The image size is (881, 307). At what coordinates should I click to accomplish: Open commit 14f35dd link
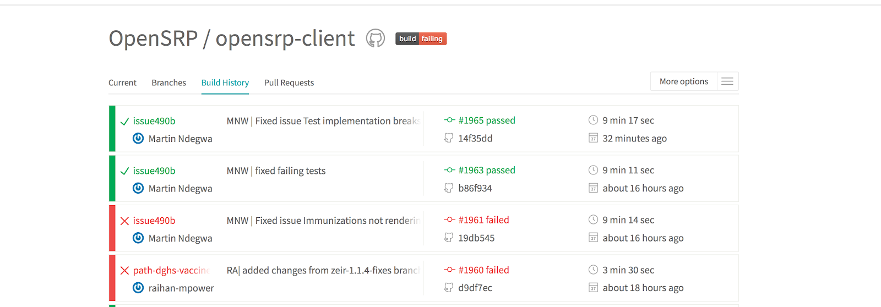tap(475, 138)
